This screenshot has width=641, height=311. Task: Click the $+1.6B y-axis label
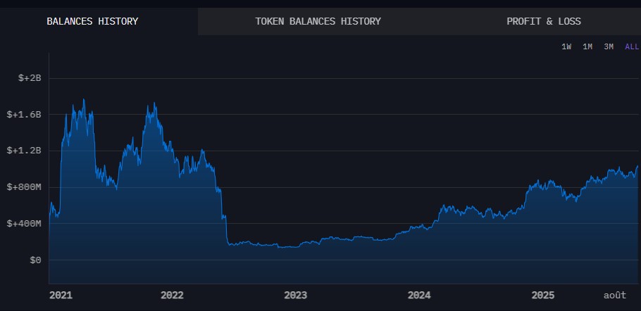click(25, 114)
